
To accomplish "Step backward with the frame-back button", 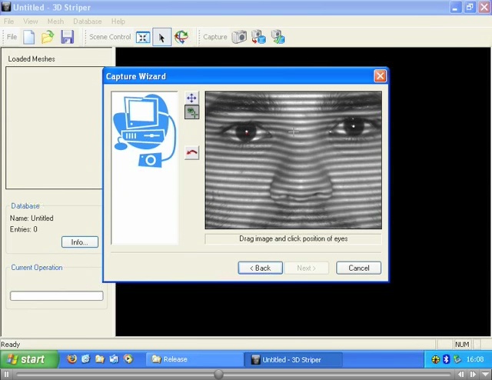I will (460, 375).
